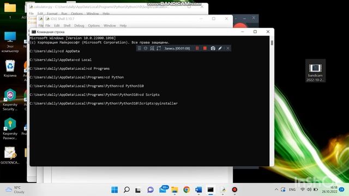This screenshot has height=196, width=349.
Task: Click the pyinstaller command line in Command Prompt
Action: pos(104,103)
